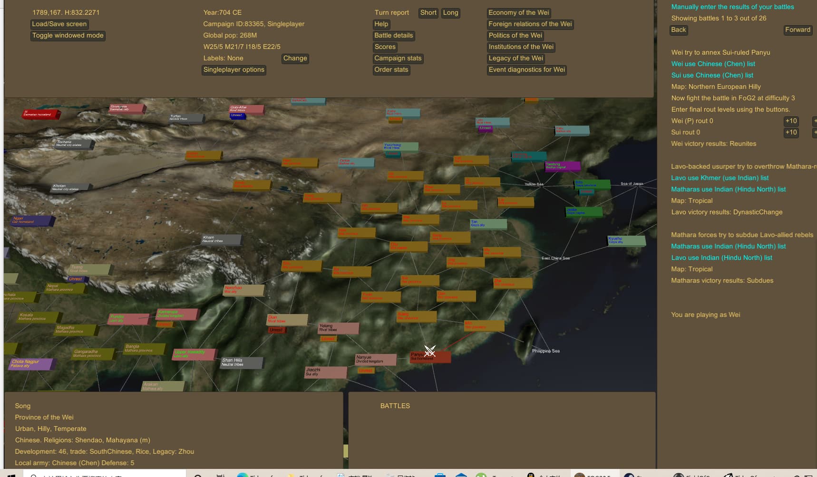Image resolution: width=817 pixels, height=477 pixels.
Task: Open Battle details
Action: point(394,35)
